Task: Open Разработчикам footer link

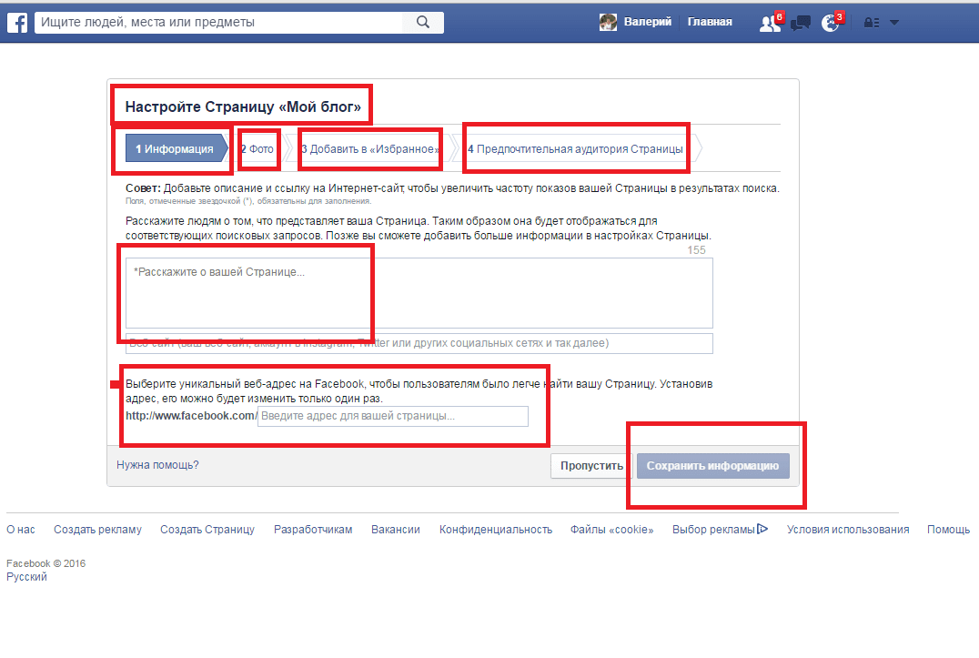Action: click(313, 530)
